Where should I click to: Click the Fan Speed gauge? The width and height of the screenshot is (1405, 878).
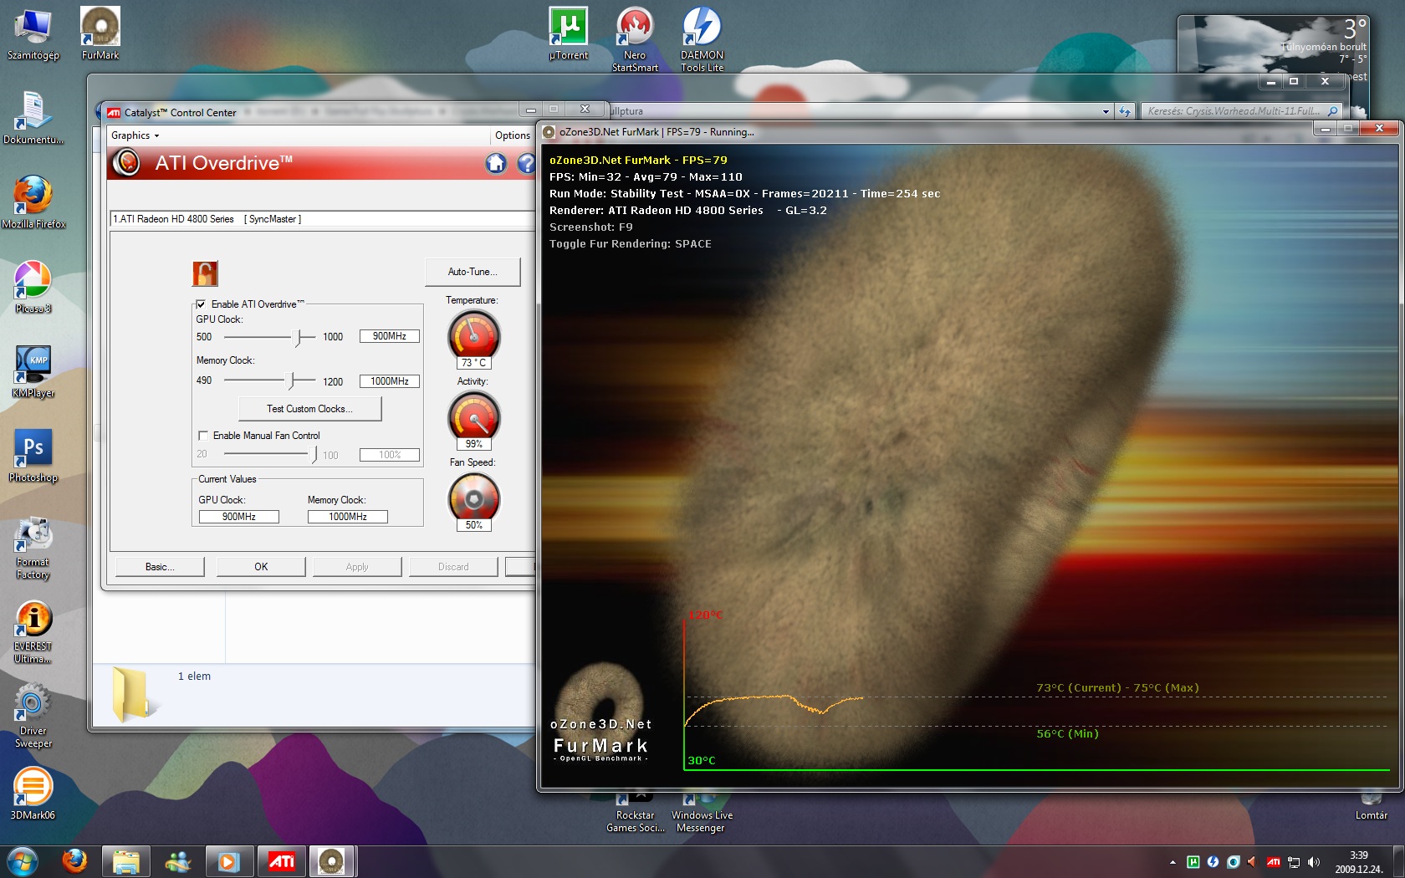474,498
